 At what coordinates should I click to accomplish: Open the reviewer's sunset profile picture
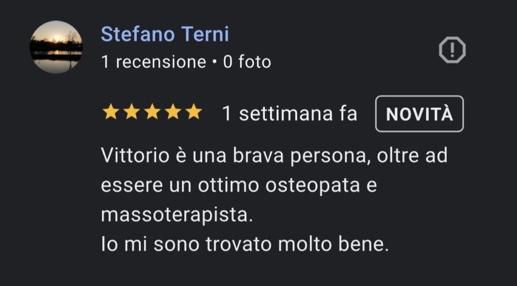56,47
